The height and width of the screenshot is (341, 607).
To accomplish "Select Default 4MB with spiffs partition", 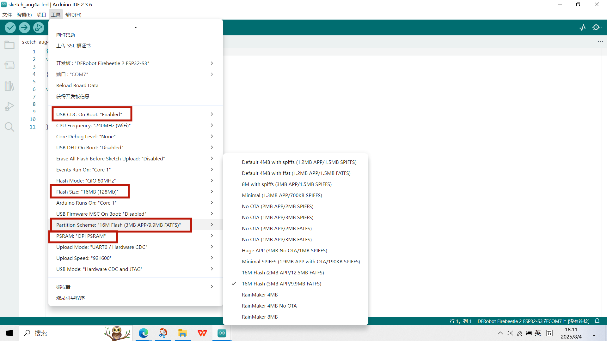I will [x=295, y=162].
